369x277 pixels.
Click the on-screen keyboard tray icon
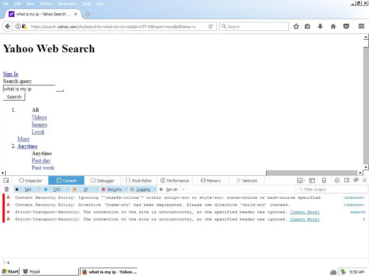point(333,272)
